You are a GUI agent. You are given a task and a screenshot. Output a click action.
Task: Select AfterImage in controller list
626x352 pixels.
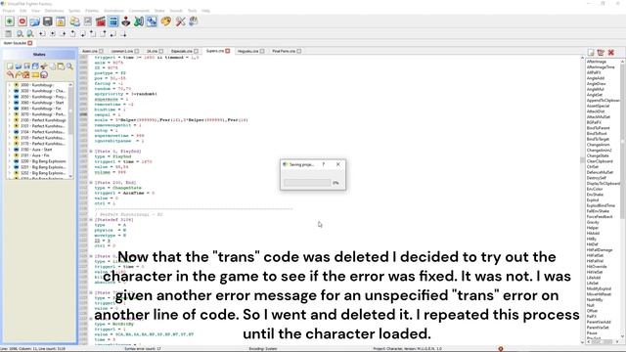tap(597, 62)
